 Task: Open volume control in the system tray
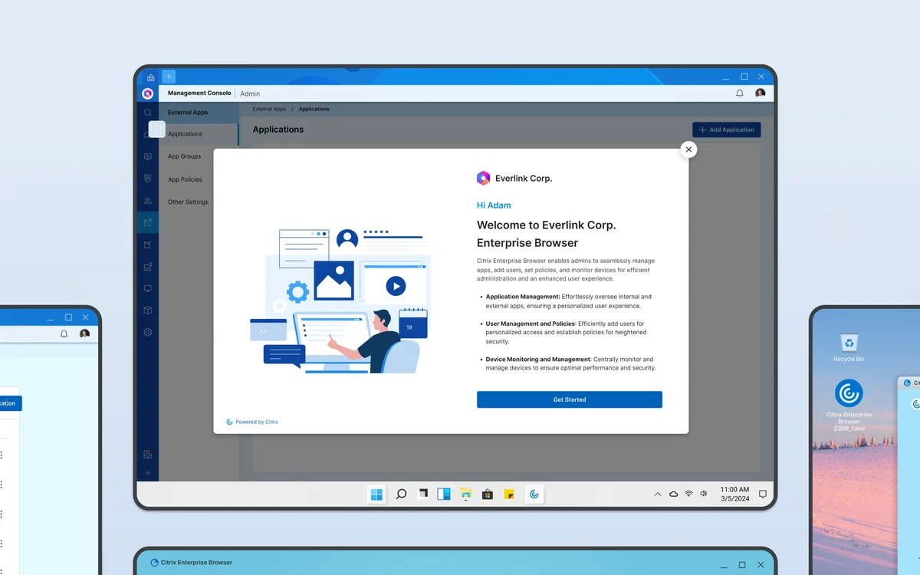point(703,495)
